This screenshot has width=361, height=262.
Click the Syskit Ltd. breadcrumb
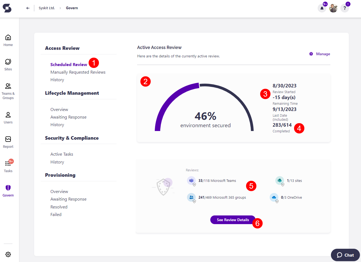point(47,8)
